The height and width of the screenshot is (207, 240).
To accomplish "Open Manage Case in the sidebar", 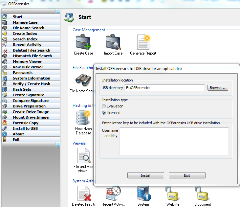I will coord(31,22).
